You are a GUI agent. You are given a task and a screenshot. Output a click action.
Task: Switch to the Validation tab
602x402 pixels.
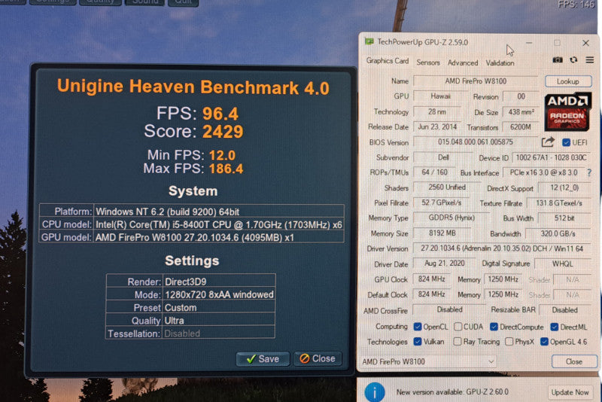click(x=500, y=63)
